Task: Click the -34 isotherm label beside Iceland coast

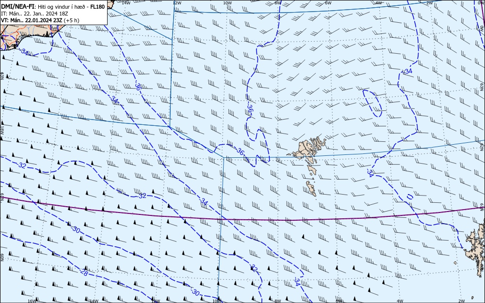Action: click(24, 51)
